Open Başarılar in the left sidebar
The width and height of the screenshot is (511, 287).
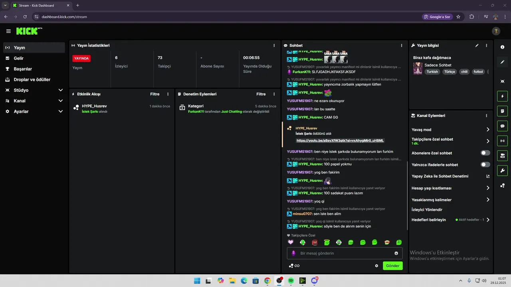click(34, 69)
